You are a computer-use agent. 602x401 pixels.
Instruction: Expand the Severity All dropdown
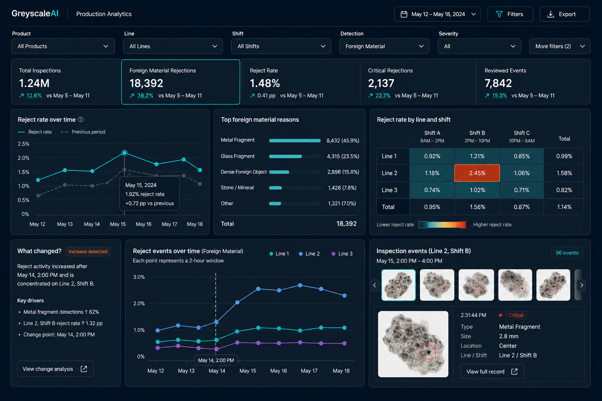pyautogui.click(x=480, y=46)
